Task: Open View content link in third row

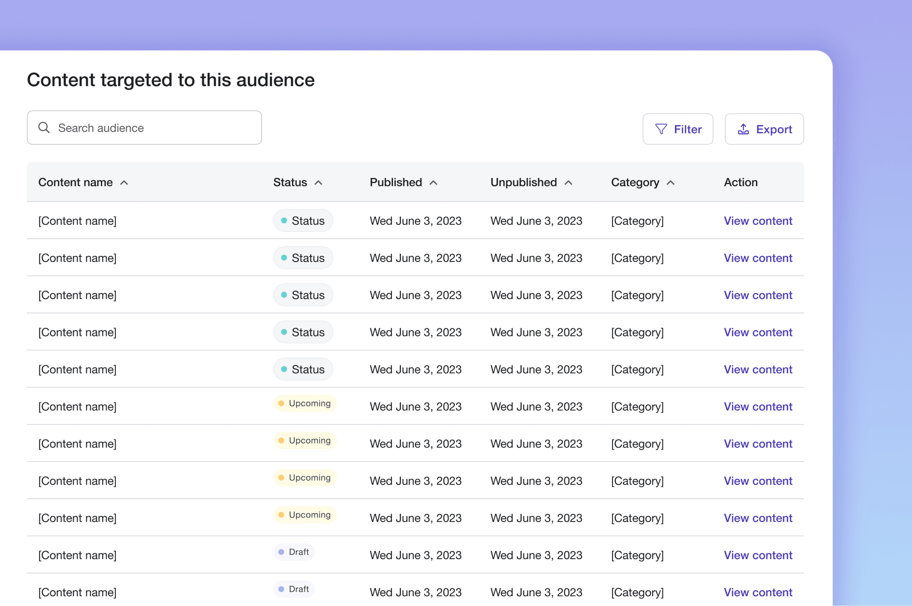Action: (x=758, y=295)
